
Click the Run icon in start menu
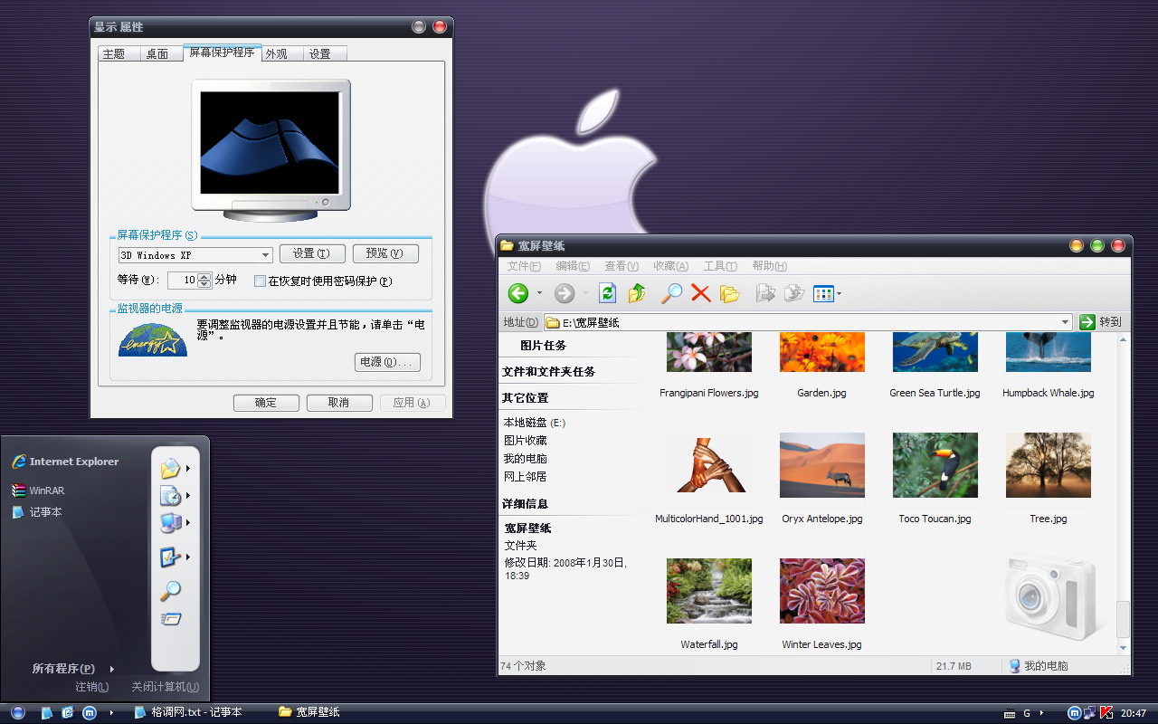point(170,620)
